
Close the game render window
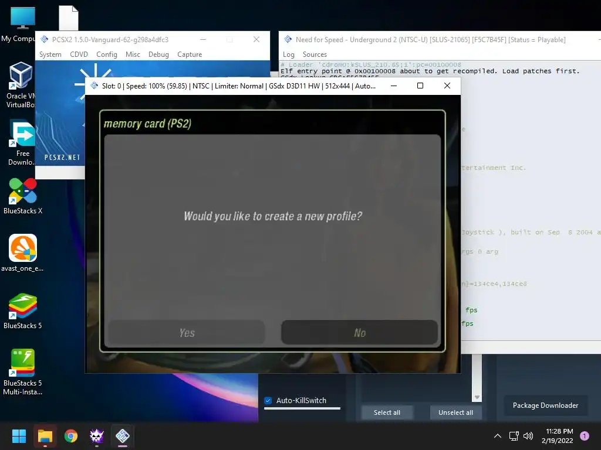[447, 86]
